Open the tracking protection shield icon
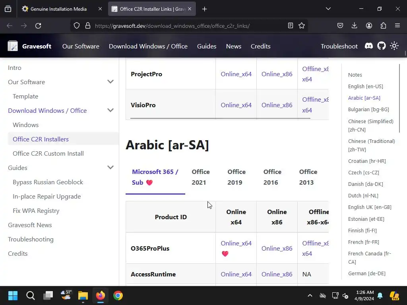 click(x=77, y=26)
